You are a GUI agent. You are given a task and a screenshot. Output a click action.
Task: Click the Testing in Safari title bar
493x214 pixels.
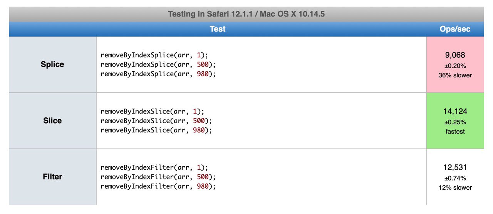coord(246,14)
